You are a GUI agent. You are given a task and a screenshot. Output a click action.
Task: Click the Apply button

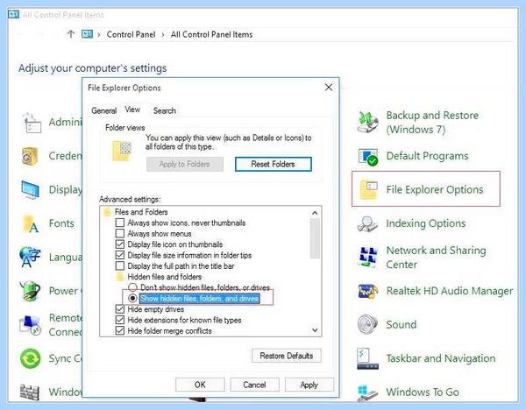(309, 385)
